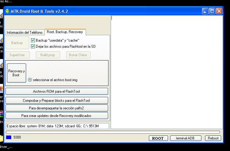Uncheck Dejar los archivos para Flashtool en la SD
230x151 pixels.
[33, 46]
